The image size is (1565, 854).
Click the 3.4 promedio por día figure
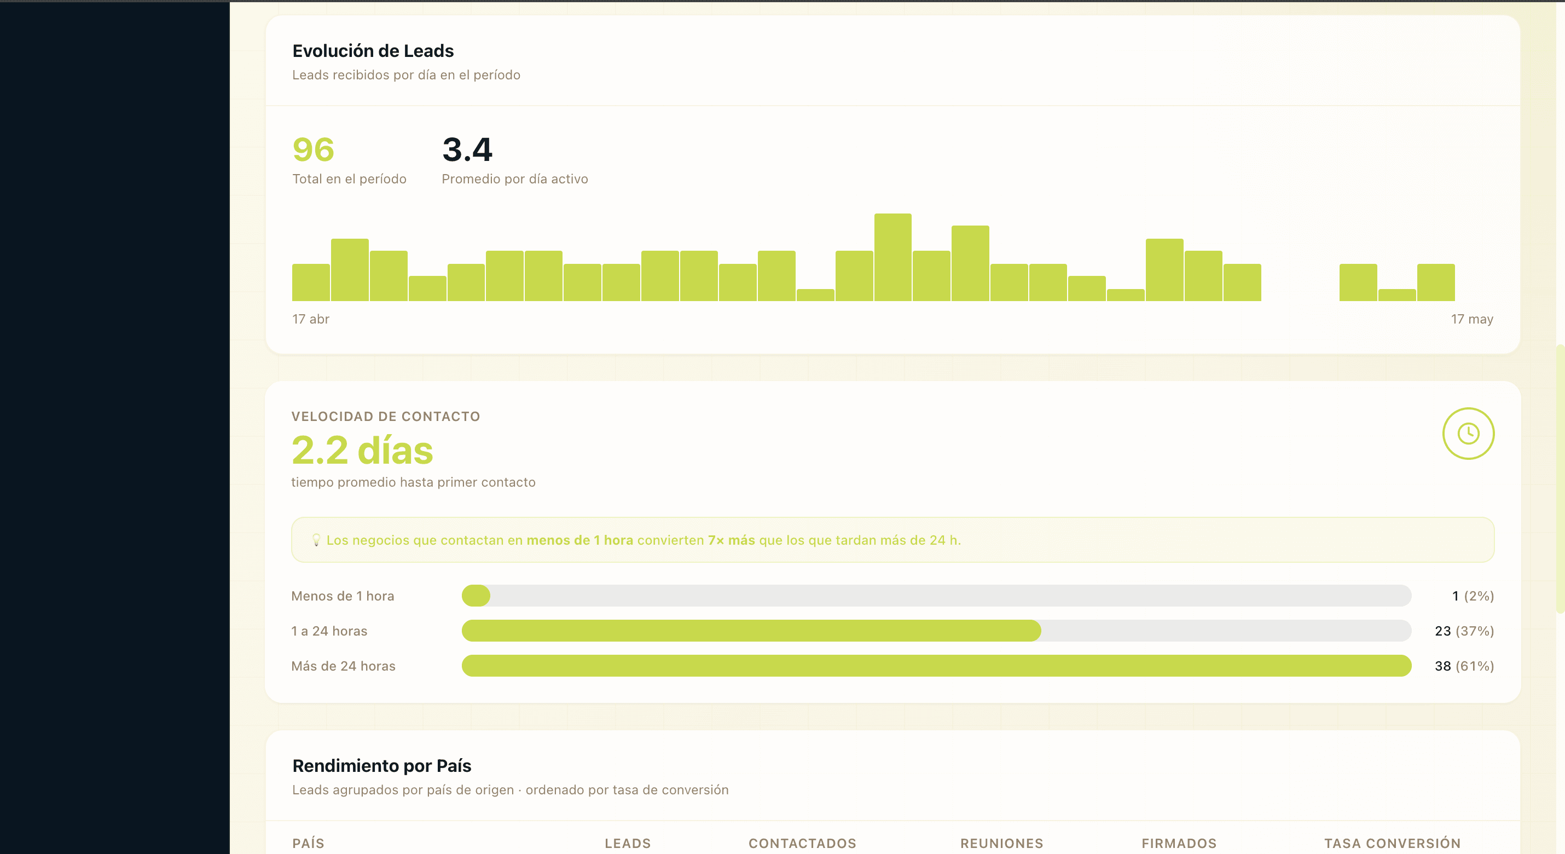pyautogui.click(x=467, y=149)
